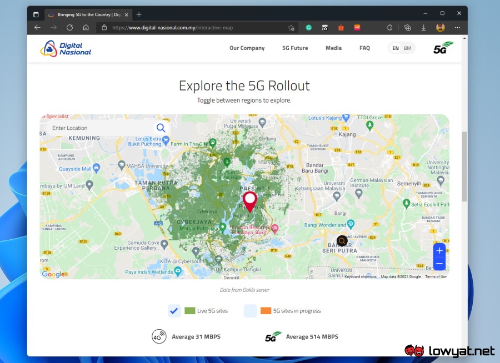Open the Google Maps Terms of Use link
This screenshot has width=500, height=363.
pyautogui.click(x=436, y=276)
